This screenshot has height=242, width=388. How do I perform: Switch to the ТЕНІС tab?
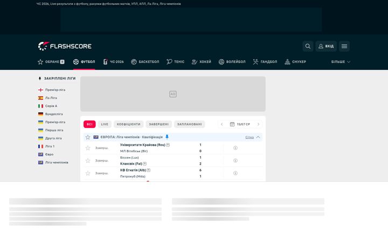(176, 62)
